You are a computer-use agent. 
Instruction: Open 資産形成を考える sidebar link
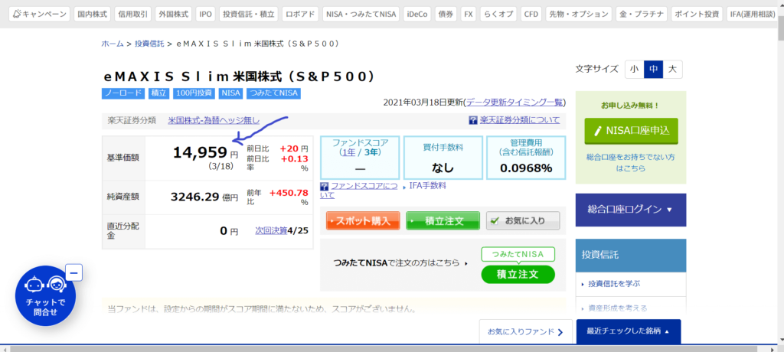click(x=618, y=308)
